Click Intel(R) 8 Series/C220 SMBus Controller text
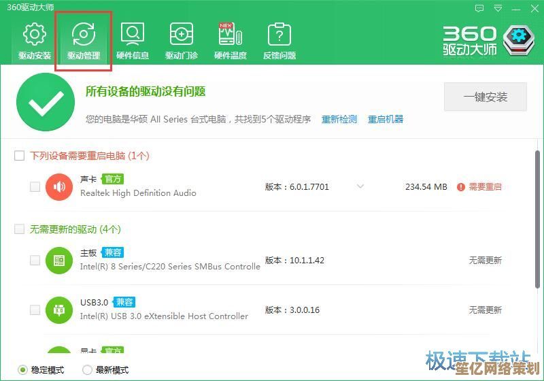The height and width of the screenshot is (381, 544). click(170, 267)
